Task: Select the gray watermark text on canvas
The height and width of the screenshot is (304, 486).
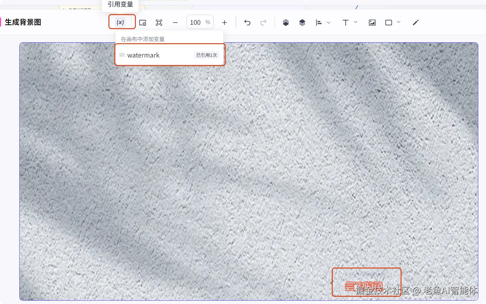Action: [371, 274]
